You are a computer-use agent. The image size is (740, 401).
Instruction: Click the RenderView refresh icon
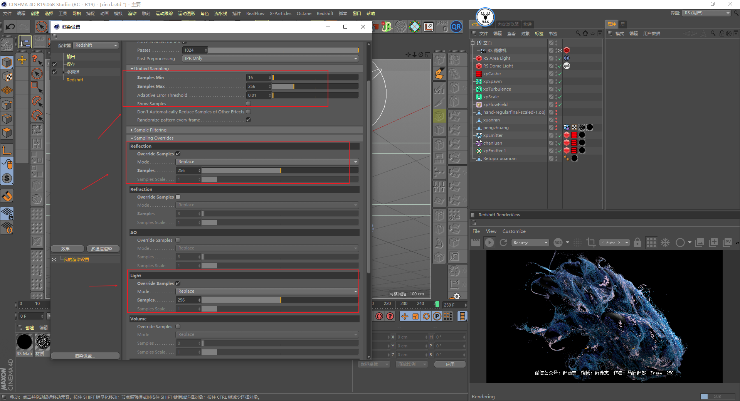(503, 243)
